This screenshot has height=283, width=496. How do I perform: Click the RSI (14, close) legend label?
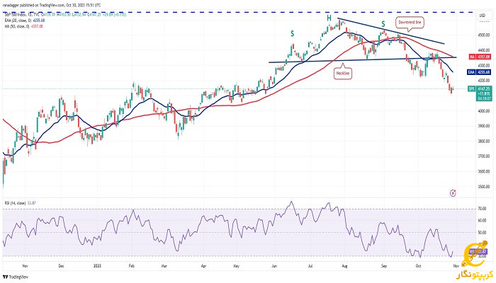point(15,203)
